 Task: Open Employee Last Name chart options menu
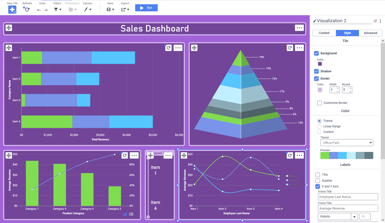point(299,155)
